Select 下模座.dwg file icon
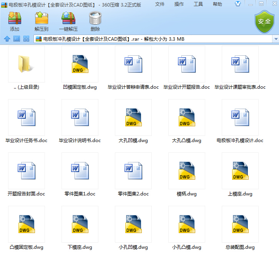The height and width of the screenshot is (258, 279). pos(80,224)
